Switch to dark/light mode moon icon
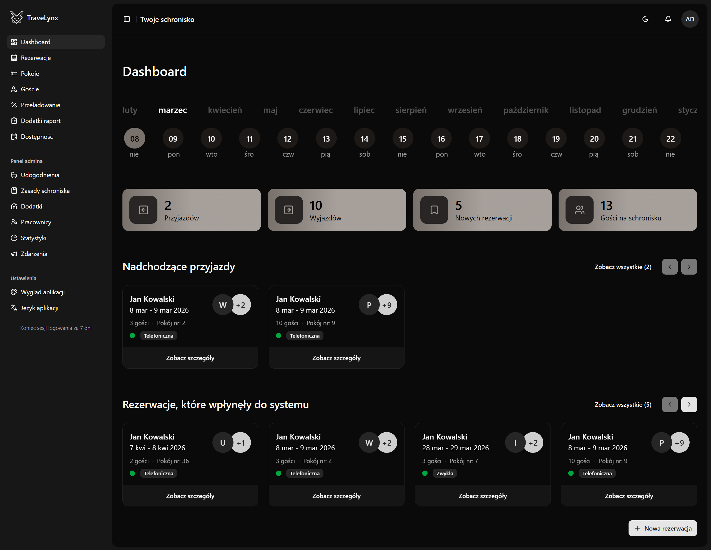This screenshot has width=711, height=550. (645, 19)
